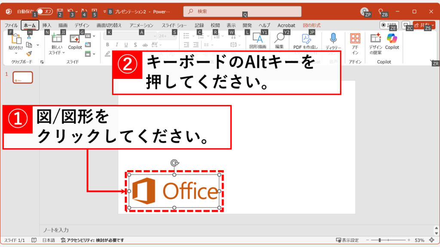Click the 編集 magnifier button
The image size is (440, 247).
(x=279, y=41)
